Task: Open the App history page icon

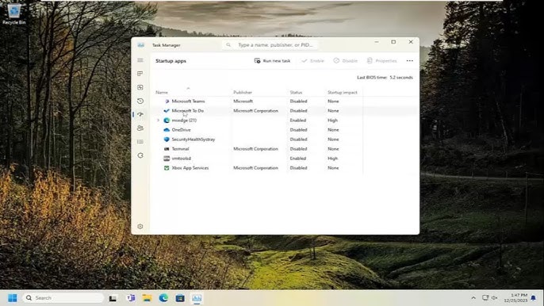Action: click(x=140, y=101)
